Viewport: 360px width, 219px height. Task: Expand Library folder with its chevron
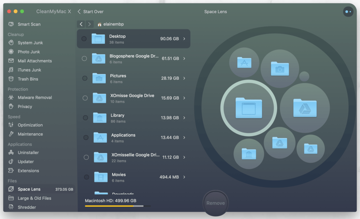[x=184, y=118]
